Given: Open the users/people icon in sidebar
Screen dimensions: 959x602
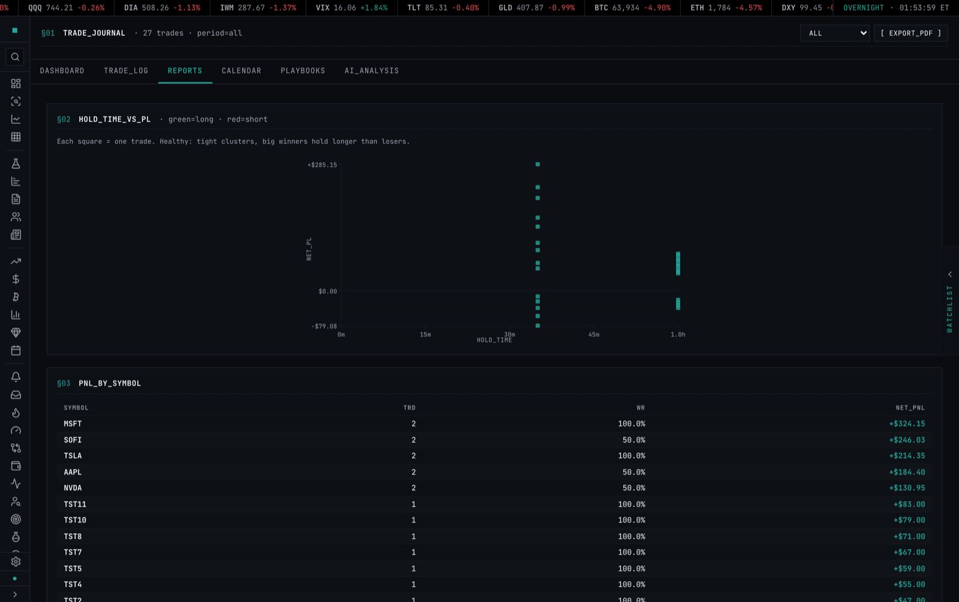Looking at the screenshot, I should (16, 217).
